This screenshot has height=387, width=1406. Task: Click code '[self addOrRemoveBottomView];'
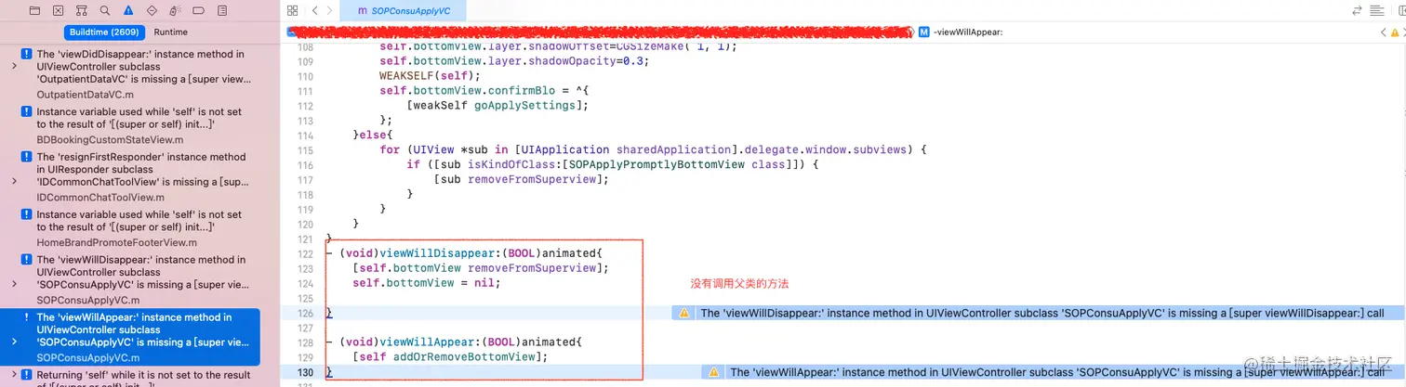[449, 356]
